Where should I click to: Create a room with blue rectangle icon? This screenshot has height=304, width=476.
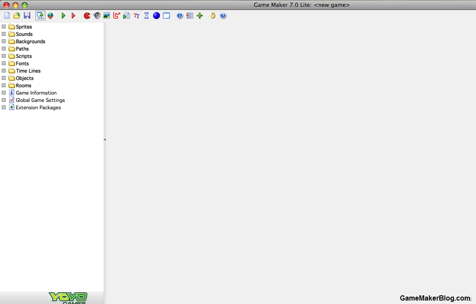click(x=166, y=16)
